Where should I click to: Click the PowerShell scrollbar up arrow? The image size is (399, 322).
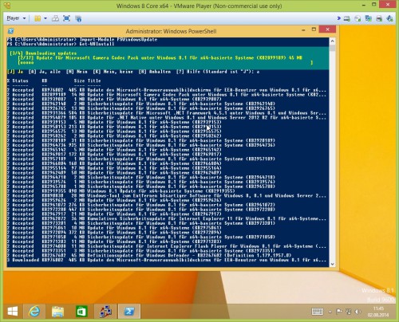(332, 41)
